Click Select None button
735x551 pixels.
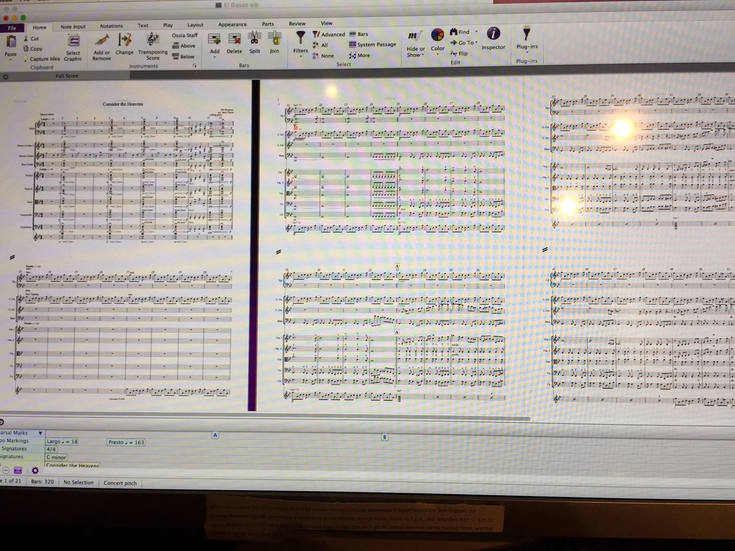[x=323, y=56]
